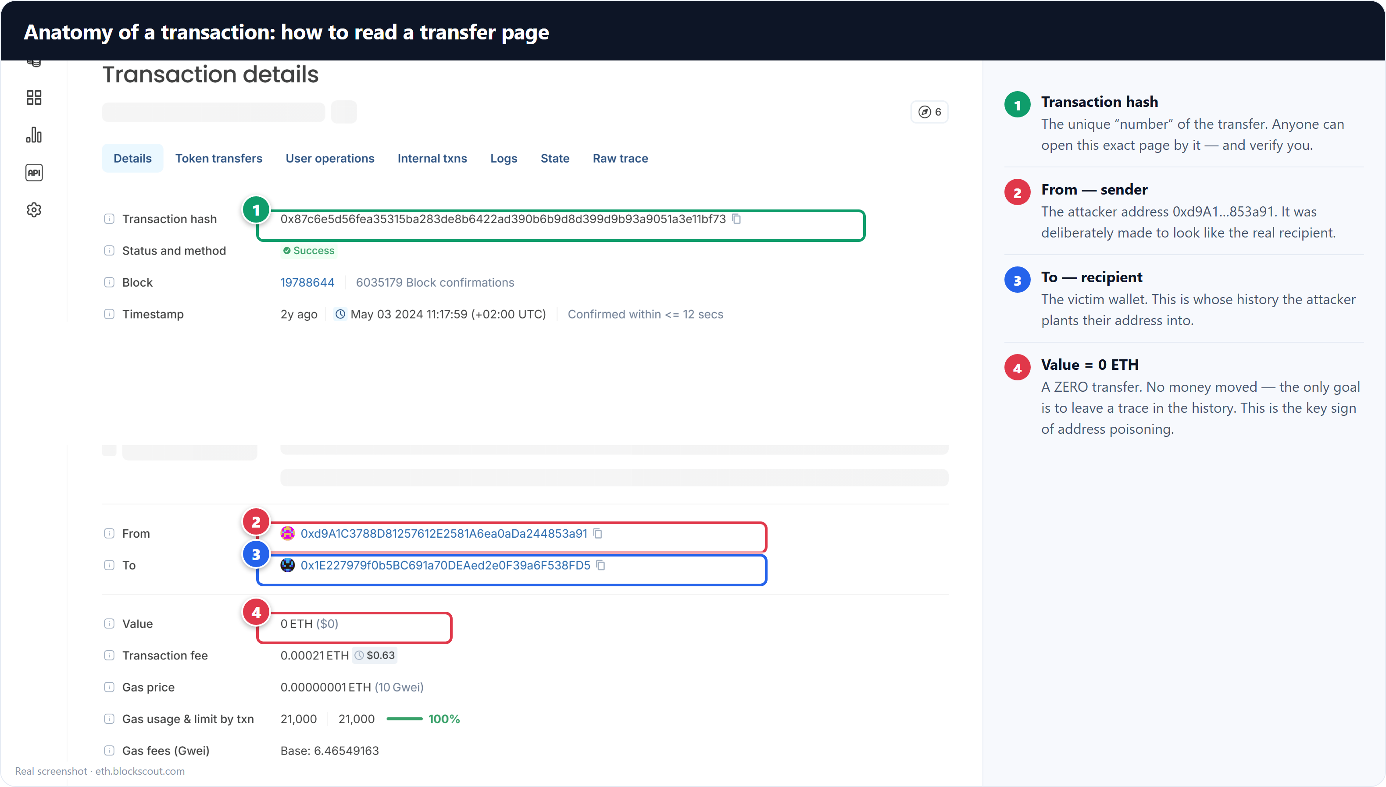Click info icon beside Timestamp label
This screenshot has height=787, width=1386.
point(109,314)
